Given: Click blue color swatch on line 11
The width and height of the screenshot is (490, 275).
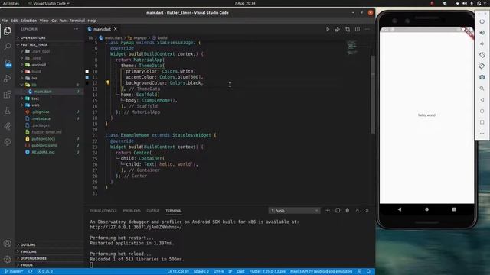Looking at the screenshot, I should point(87,77).
